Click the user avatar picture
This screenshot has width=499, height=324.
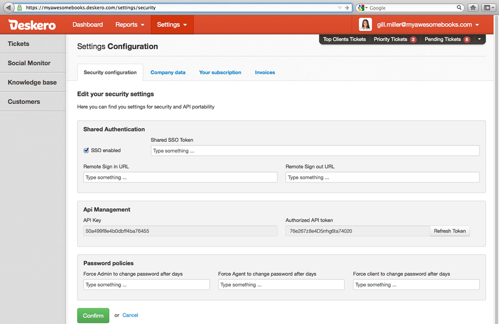tap(365, 24)
